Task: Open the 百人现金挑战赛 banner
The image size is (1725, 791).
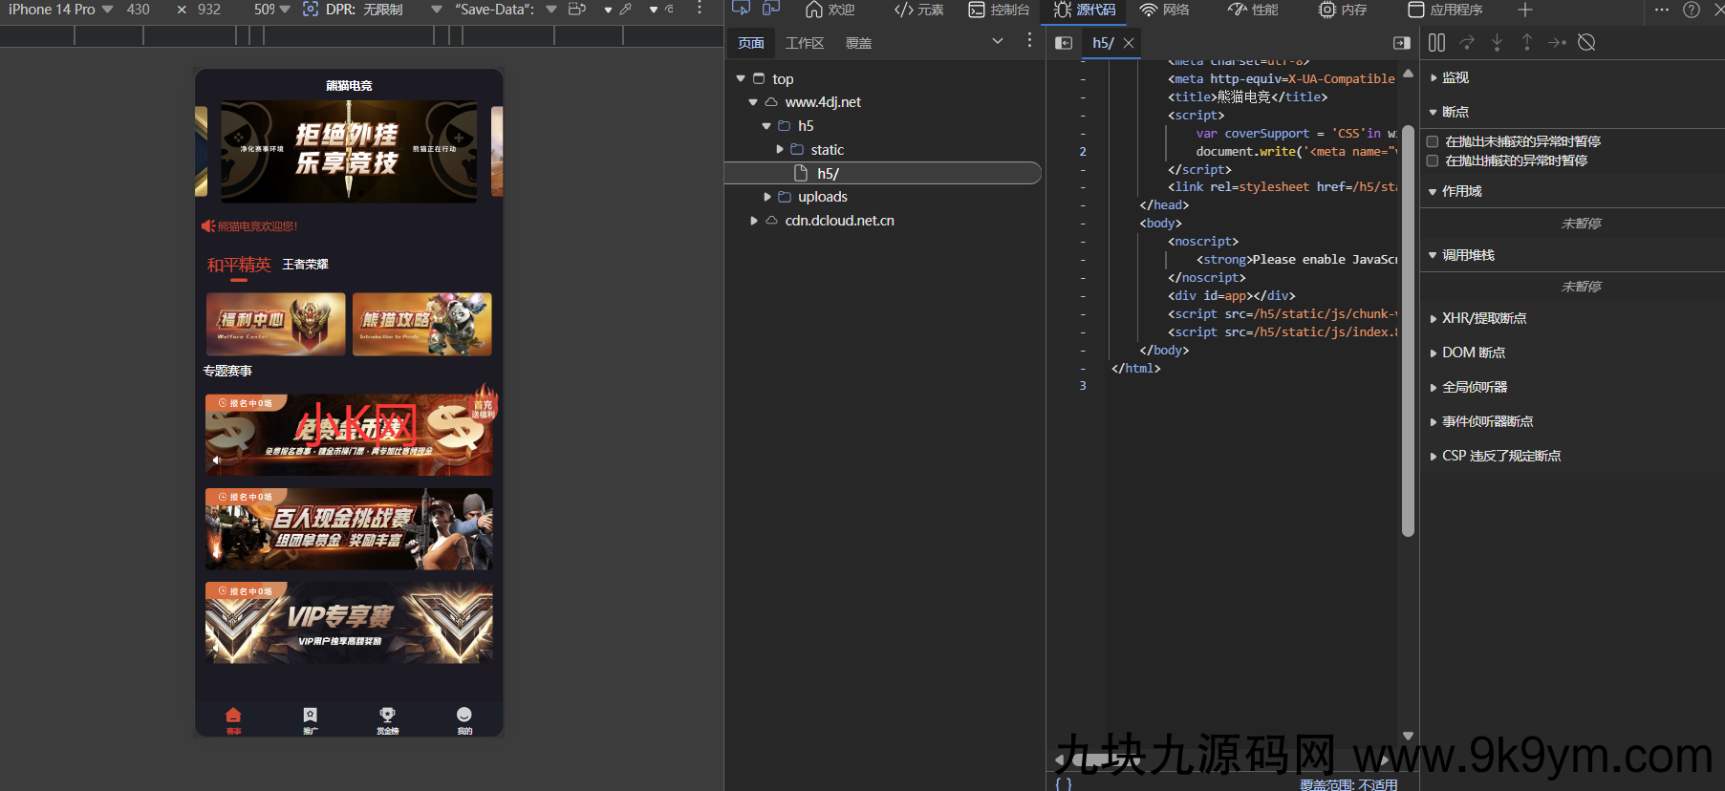Action: [349, 529]
